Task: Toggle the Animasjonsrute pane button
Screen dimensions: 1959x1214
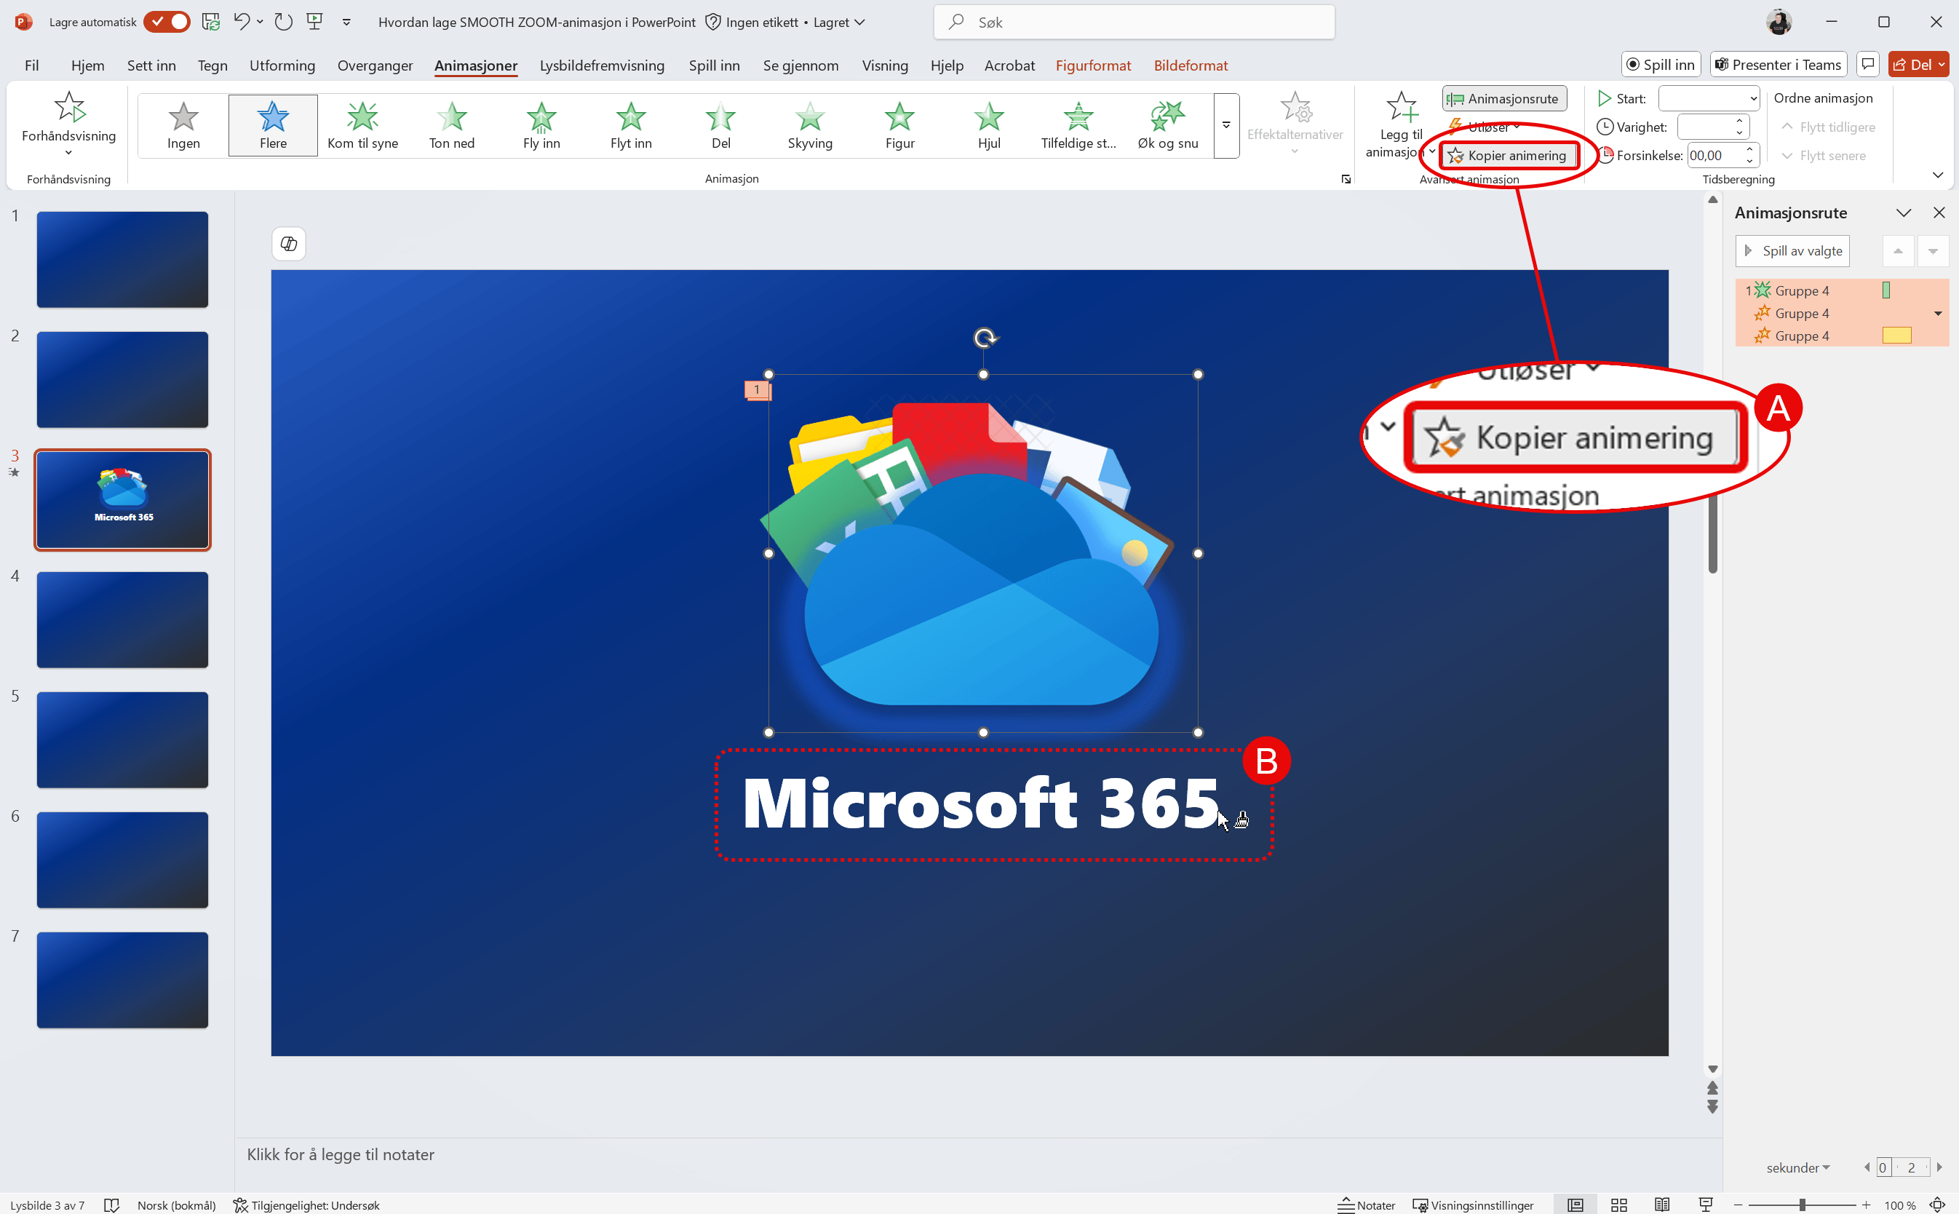Action: tap(1504, 99)
